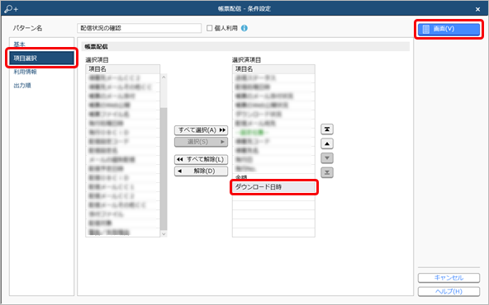Select ダウンロード日時 in the 選択済項目 list

tap(273, 187)
